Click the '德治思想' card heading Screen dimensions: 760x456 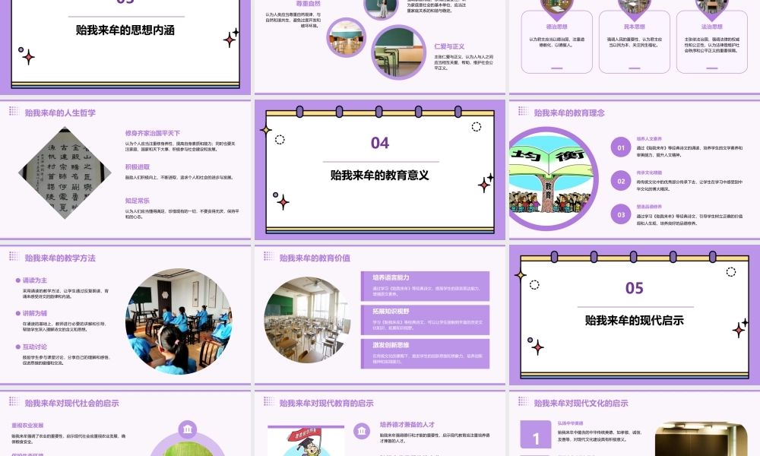[556, 27]
